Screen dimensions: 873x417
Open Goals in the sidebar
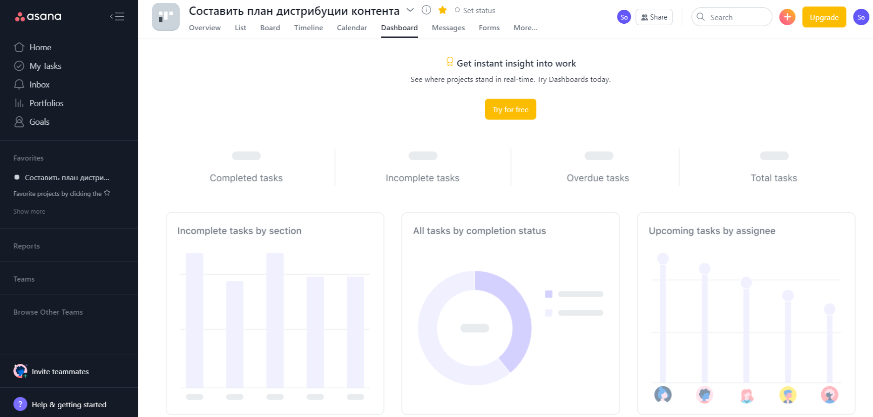point(39,122)
